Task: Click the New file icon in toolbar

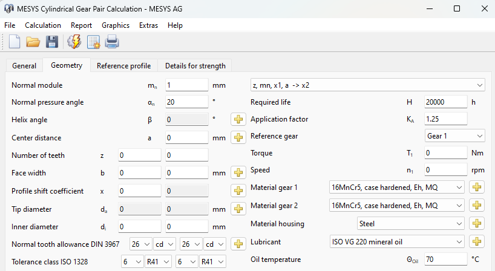Action: pyautogui.click(x=14, y=42)
